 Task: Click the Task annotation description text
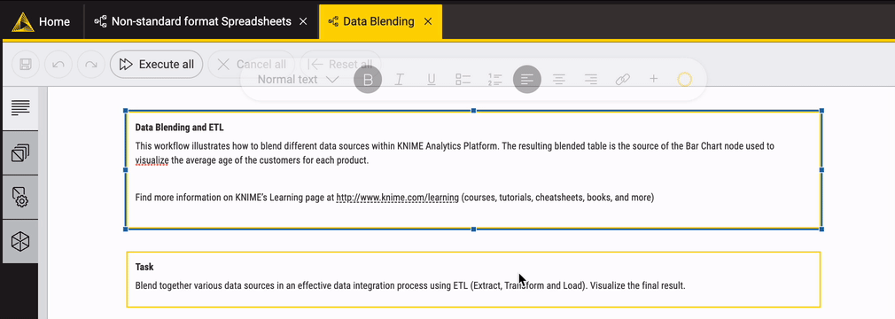pyautogui.click(x=409, y=285)
